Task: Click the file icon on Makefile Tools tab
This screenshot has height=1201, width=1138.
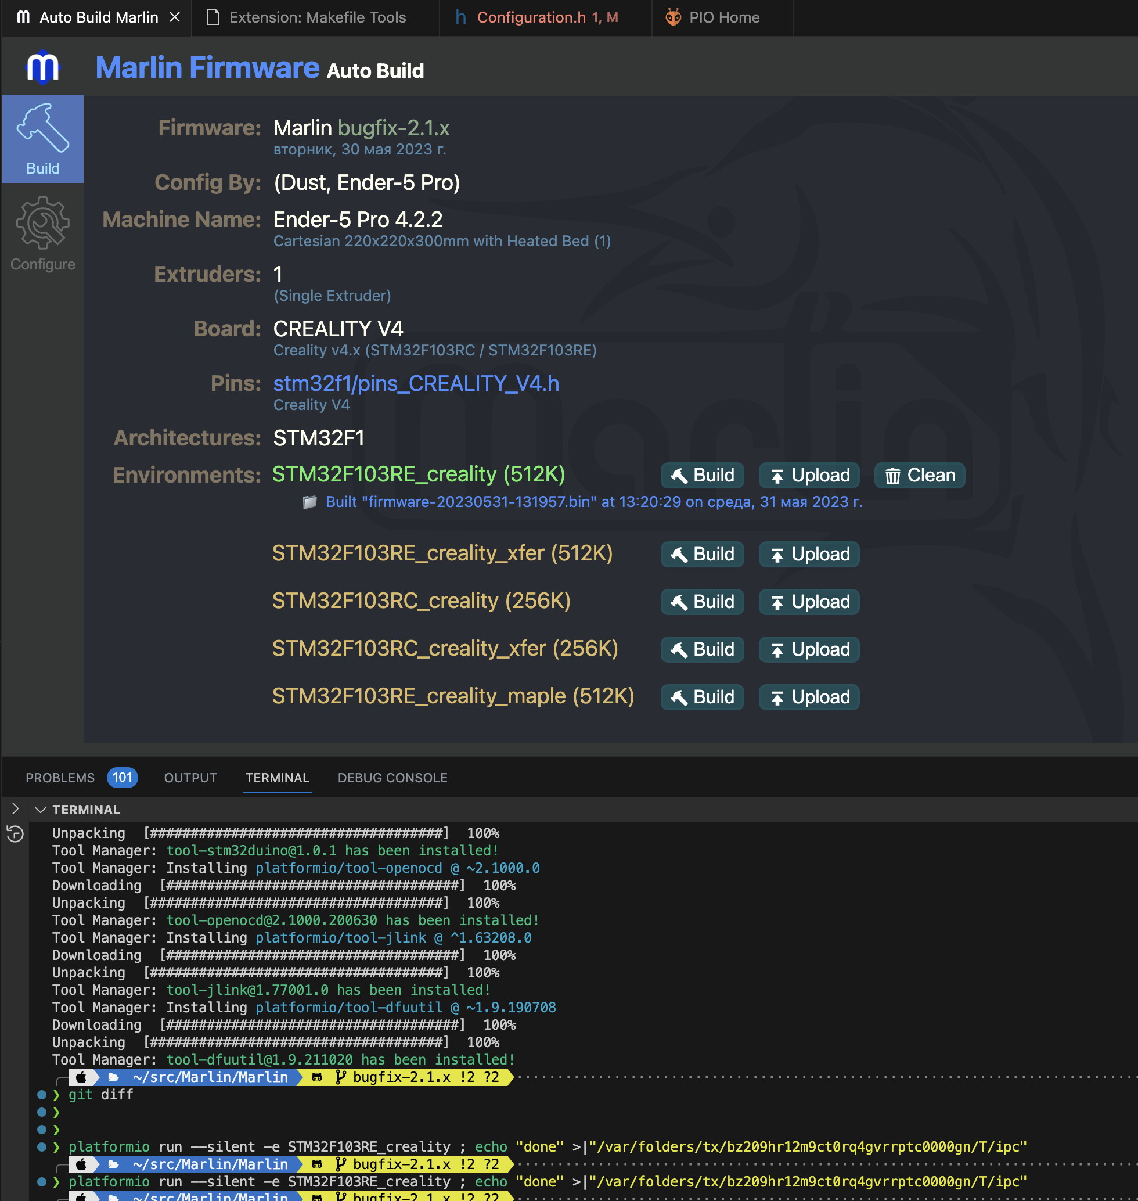Action: pyautogui.click(x=213, y=17)
